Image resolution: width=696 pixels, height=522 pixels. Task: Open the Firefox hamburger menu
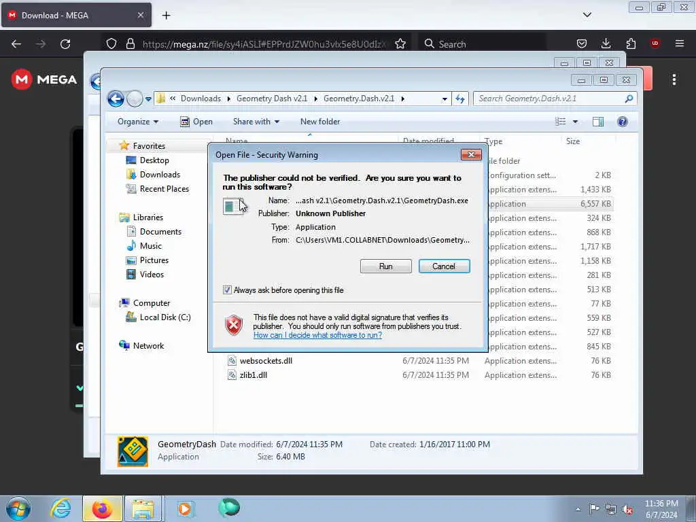click(679, 44)
